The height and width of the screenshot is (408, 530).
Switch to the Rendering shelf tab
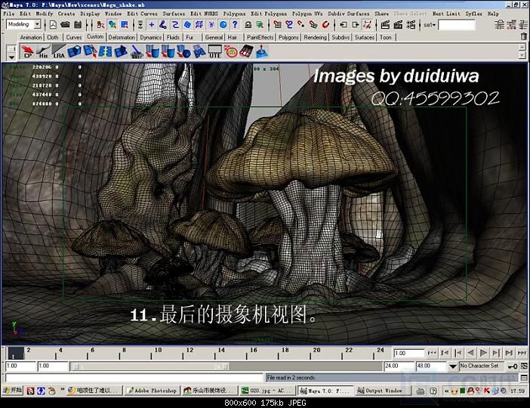click(315, 37)
